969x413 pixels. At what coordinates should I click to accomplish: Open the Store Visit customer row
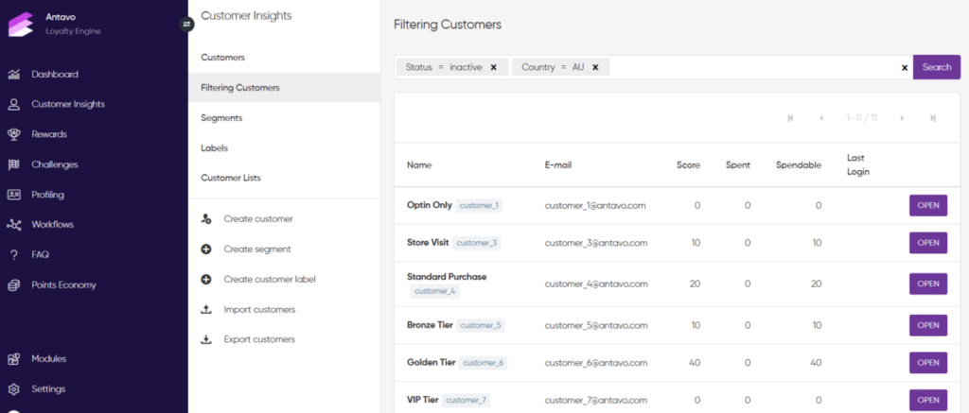pos(927,243)
